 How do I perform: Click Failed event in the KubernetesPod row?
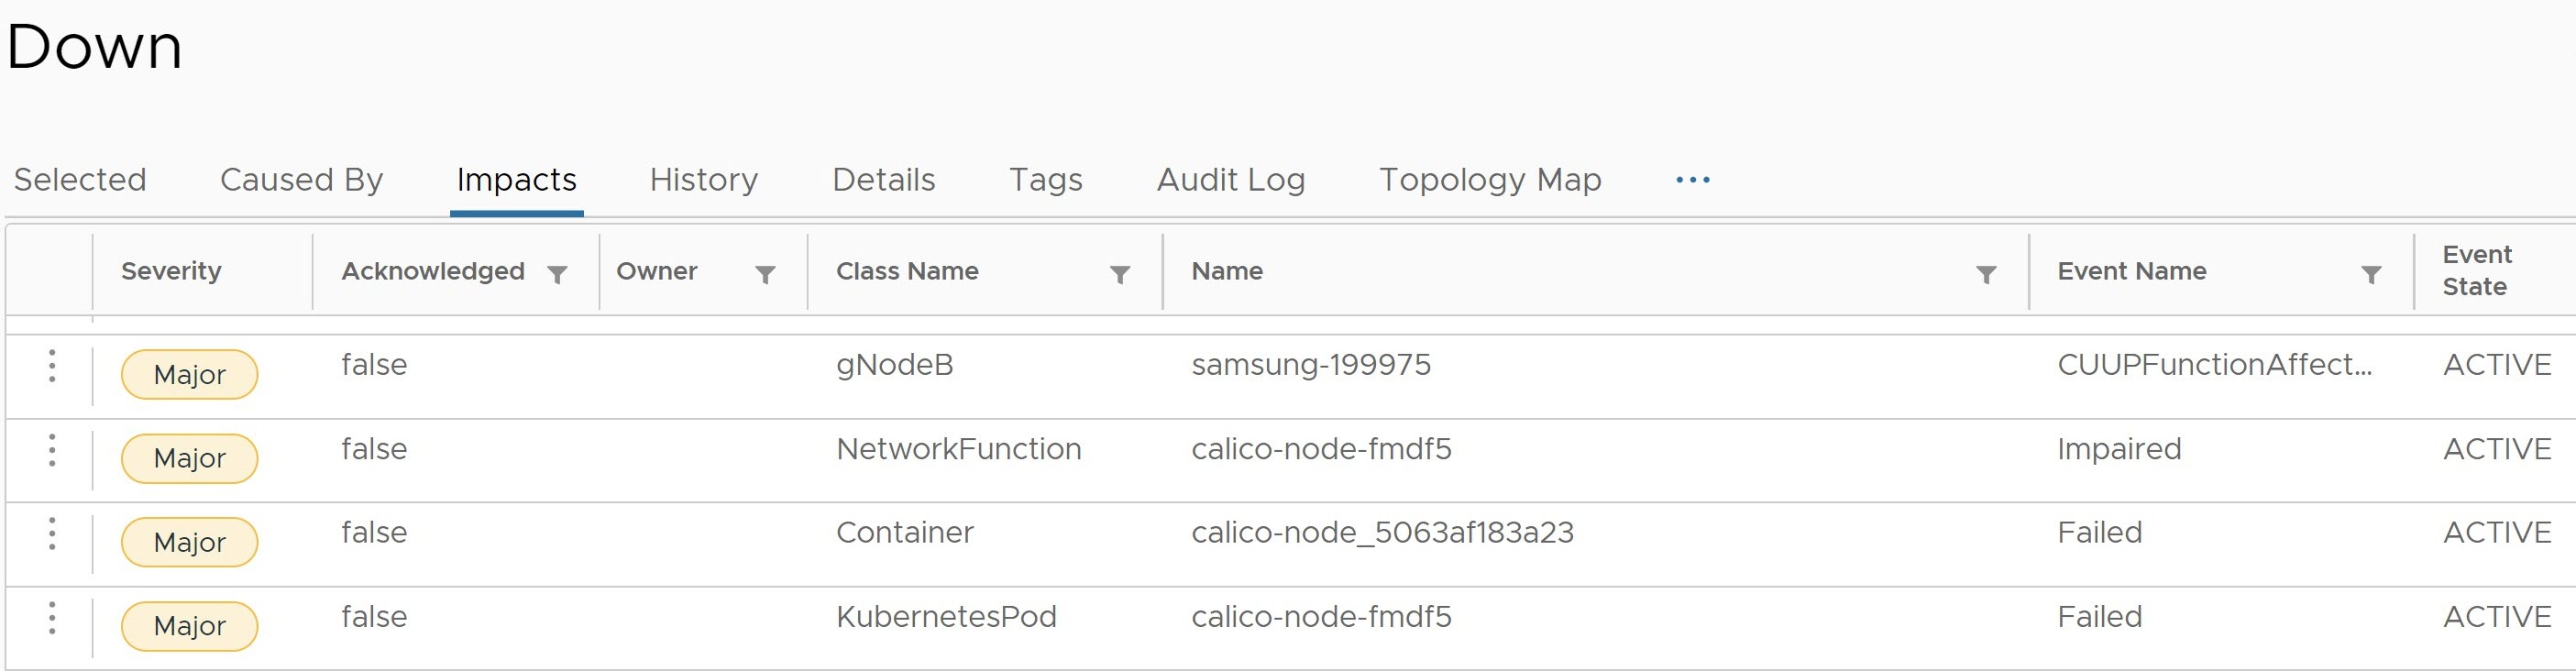click(x=2099, y=617)
